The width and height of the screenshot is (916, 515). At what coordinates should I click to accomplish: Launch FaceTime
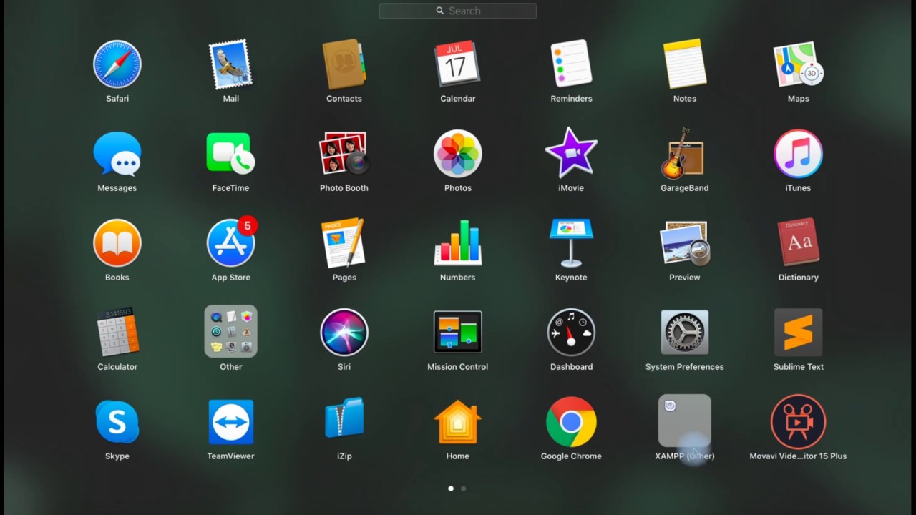[x=230, y=154]
